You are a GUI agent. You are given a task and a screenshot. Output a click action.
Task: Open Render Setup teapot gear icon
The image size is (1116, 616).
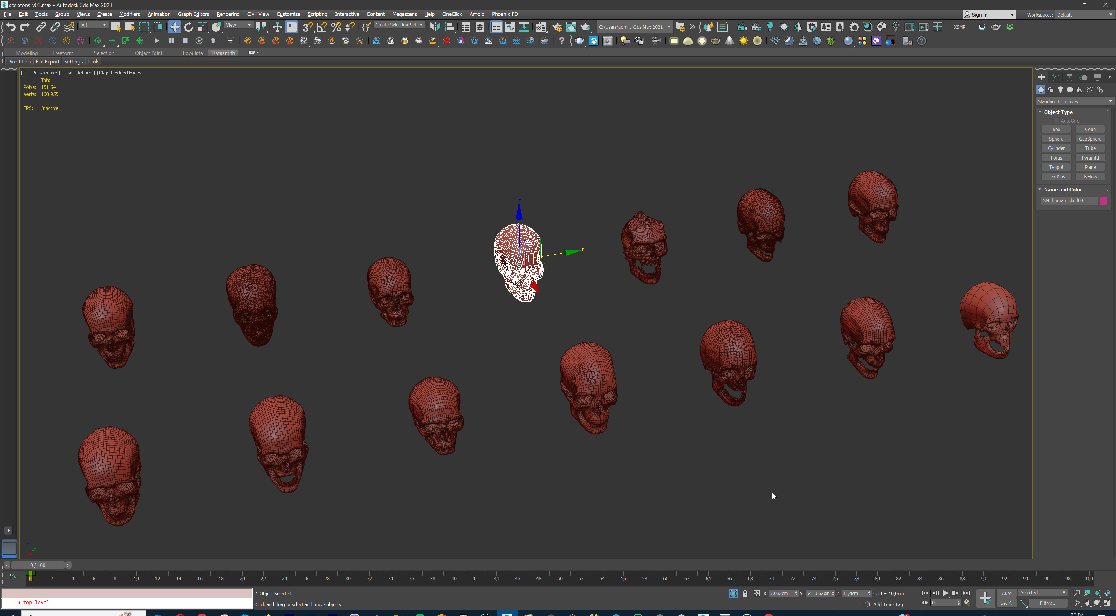pyautogui.click(x=557, y=27)
